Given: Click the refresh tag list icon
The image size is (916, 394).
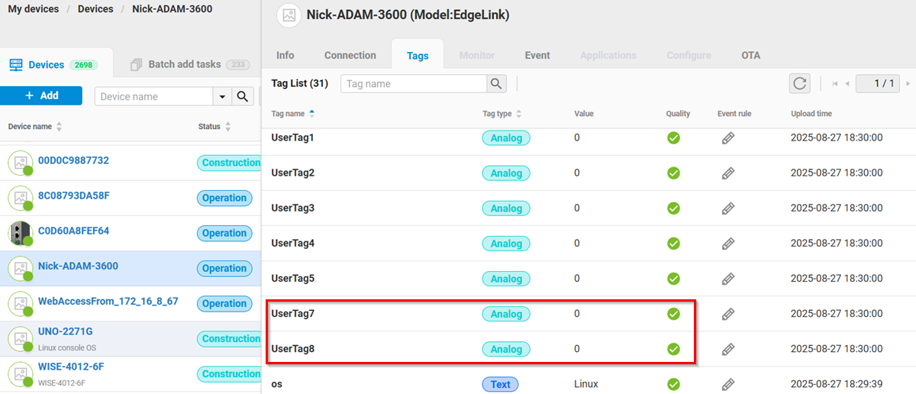Looking at the screenshot, I should click(799, 83).
